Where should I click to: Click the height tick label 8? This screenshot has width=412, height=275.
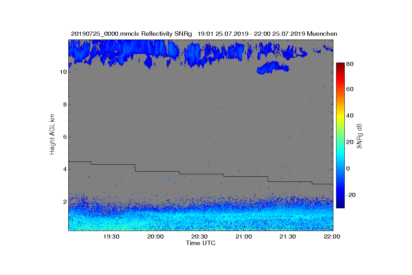coord(65,104)
